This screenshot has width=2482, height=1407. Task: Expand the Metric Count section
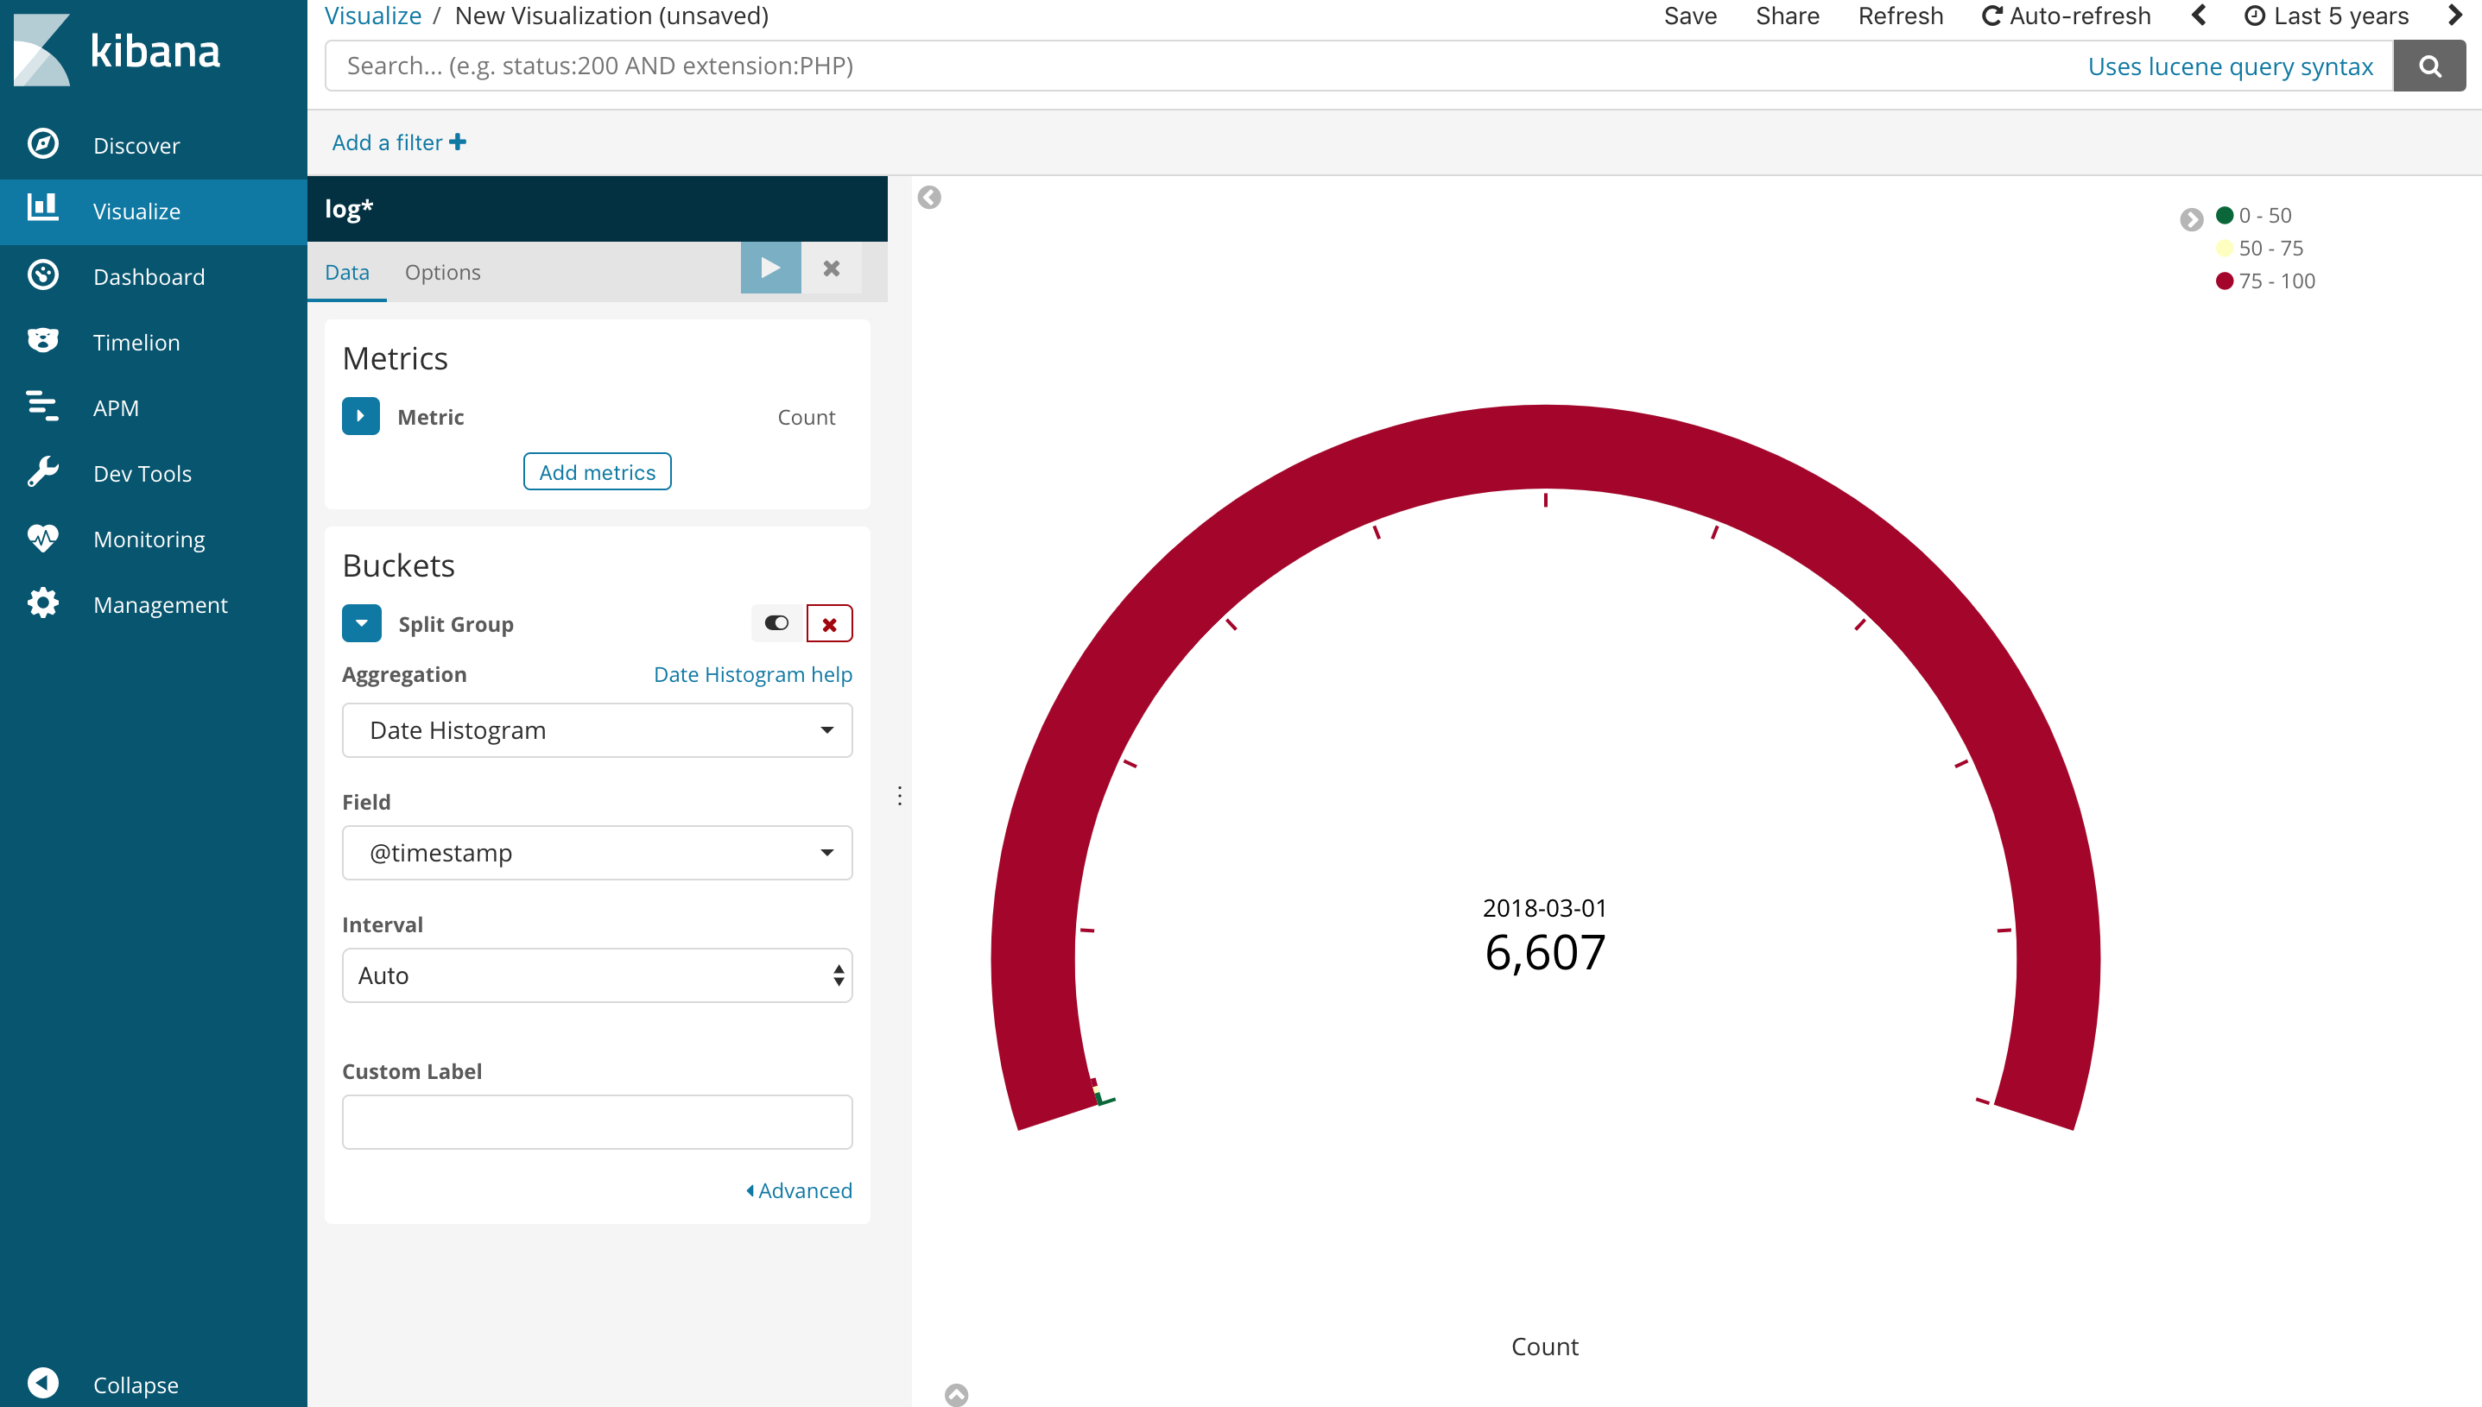(360, 417)
